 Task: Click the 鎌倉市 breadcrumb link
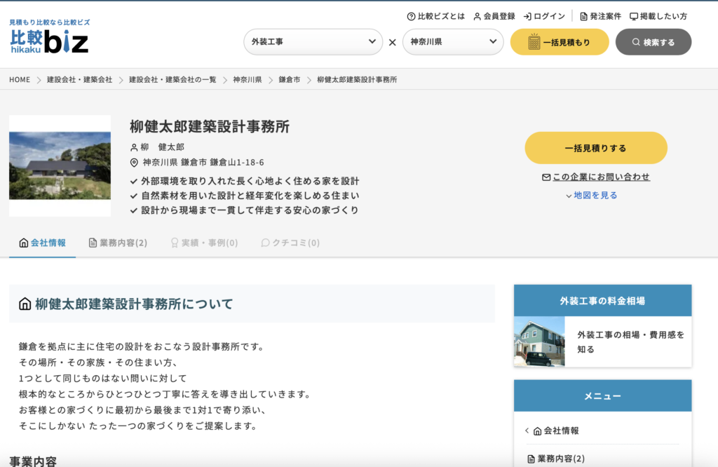(289, 80)
